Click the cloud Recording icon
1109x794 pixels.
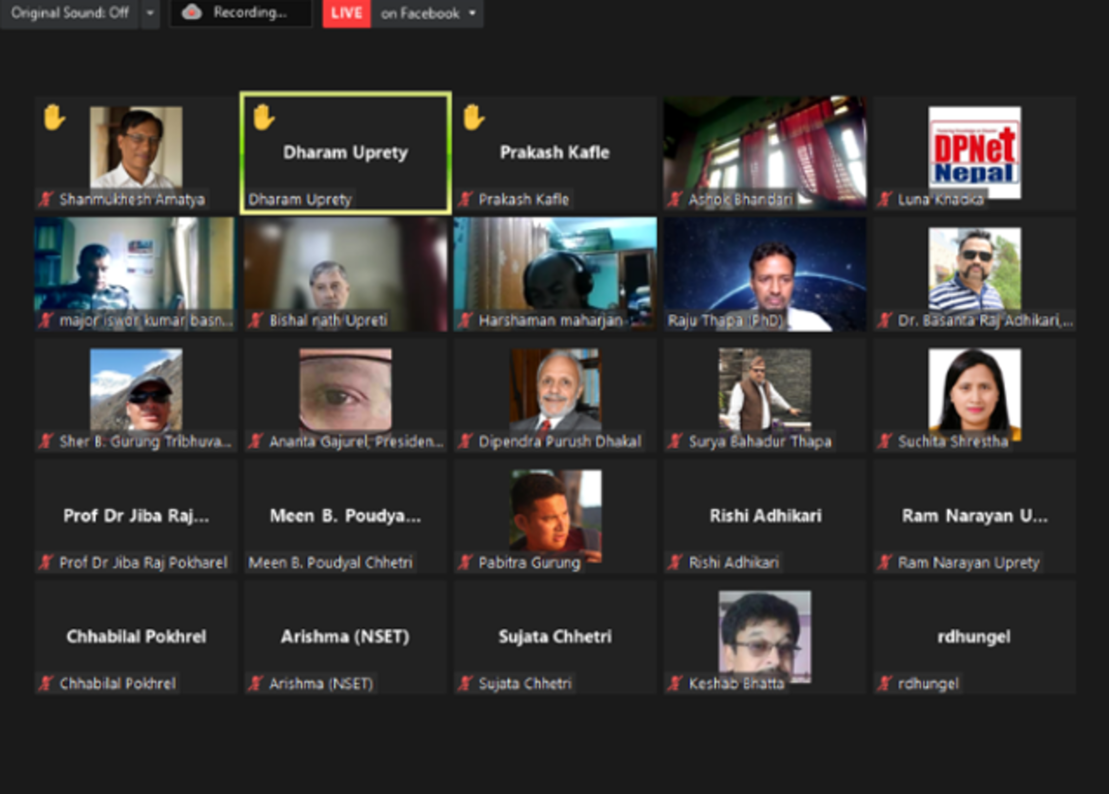192,13
